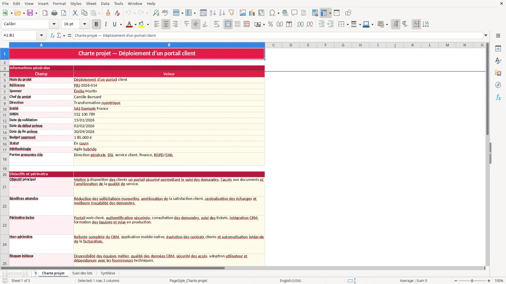Toggle Center Vertically alignment
The image size is (506, 284).
click(196, 24)
